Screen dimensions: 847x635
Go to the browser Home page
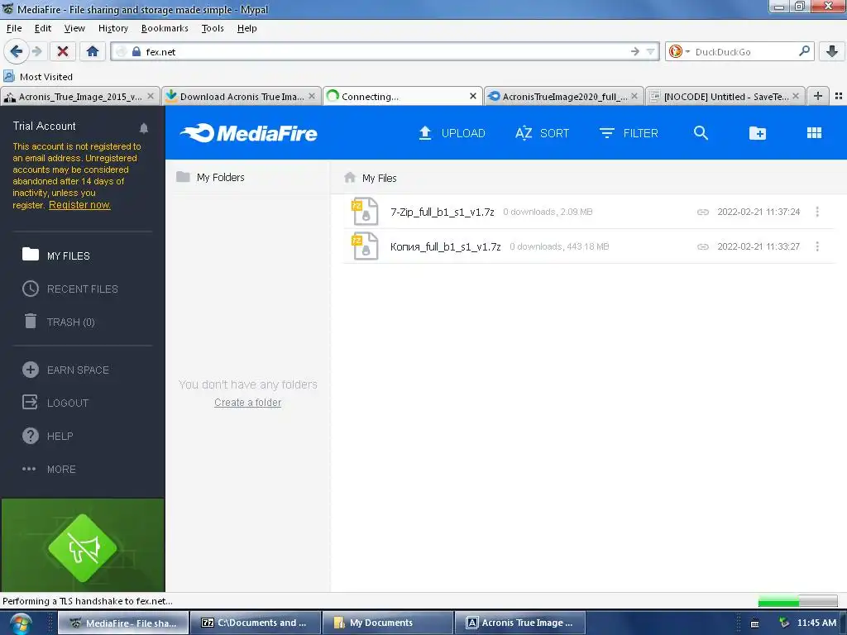point(93,51)
